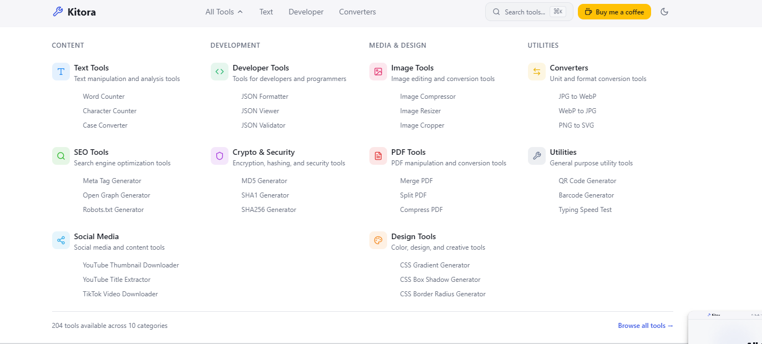Screen dimensions: 762x344
Task: Click the Kitora brand name text
Action: [82, 12]
